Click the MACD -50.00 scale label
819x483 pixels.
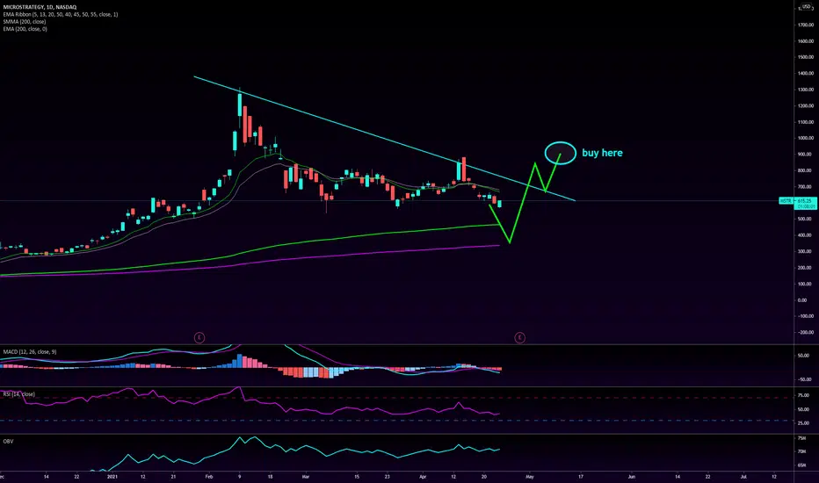[803, 379]
